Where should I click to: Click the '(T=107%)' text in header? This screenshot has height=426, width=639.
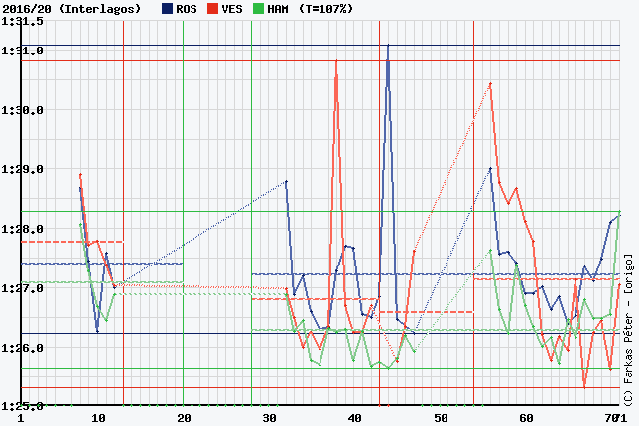pos(325,9)
